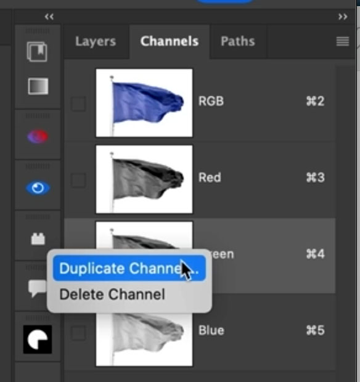Open the Libraries panel icon

[x=37, y=52]
